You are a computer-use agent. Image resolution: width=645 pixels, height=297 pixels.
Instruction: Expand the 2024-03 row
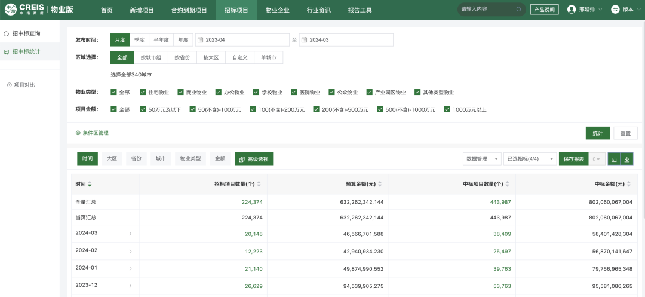click(130, 234)
